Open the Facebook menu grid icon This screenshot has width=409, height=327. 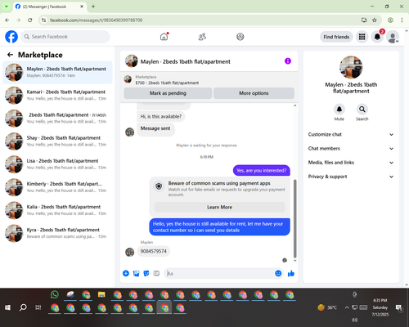click(362, 37)
